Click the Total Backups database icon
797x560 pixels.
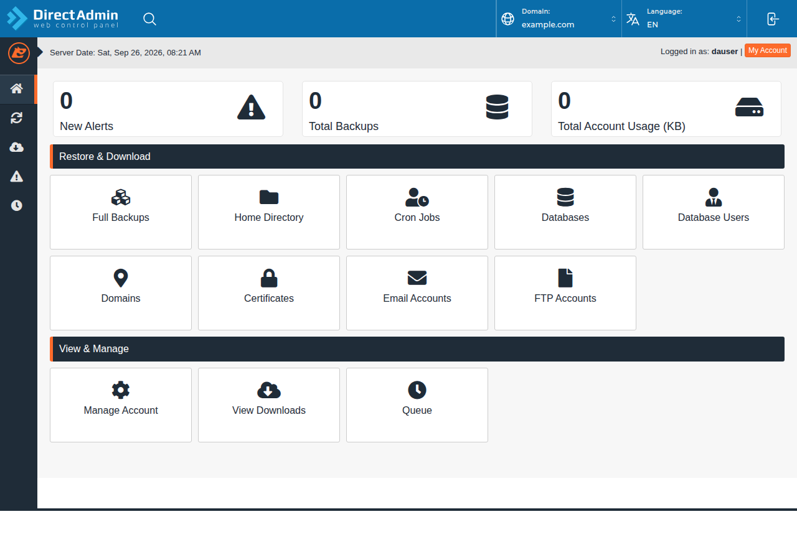coord(498,107)
